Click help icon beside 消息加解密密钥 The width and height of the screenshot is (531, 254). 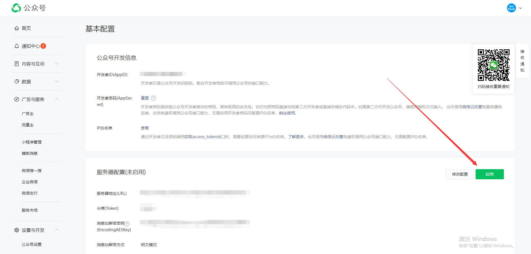click(127, 224)
